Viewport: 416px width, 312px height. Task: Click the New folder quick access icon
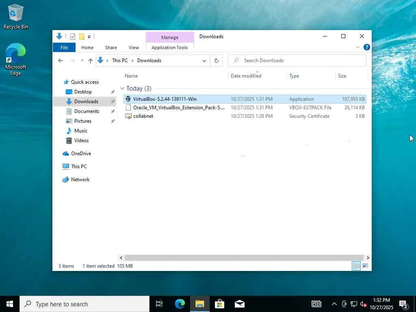(x=82, y=37)
